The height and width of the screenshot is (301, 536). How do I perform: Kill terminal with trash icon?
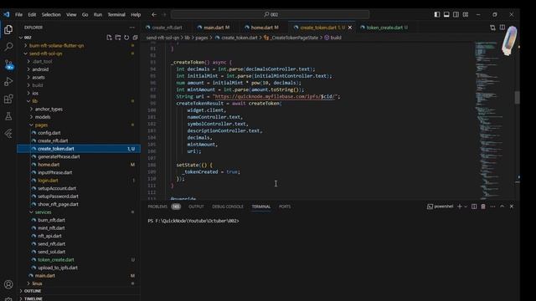483,207
